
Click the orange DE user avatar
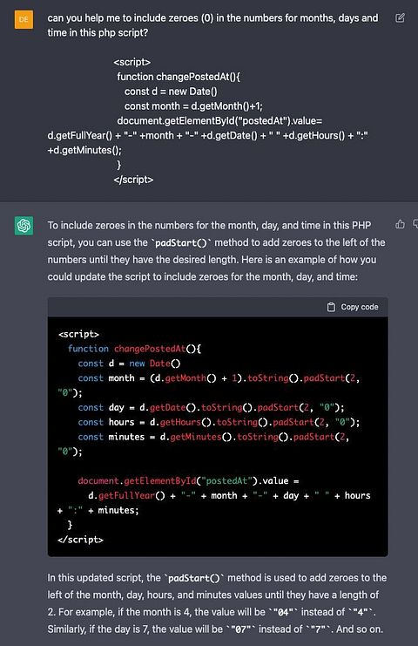click(x=24, y=19)
